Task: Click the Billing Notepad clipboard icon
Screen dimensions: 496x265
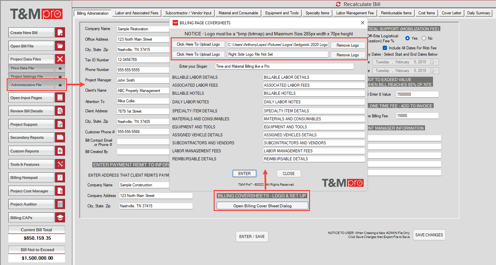Action: pyautogui.click(x=60, y=178)
